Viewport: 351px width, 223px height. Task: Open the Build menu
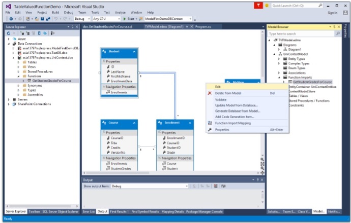pyautogui.click(x=55, y=13)
